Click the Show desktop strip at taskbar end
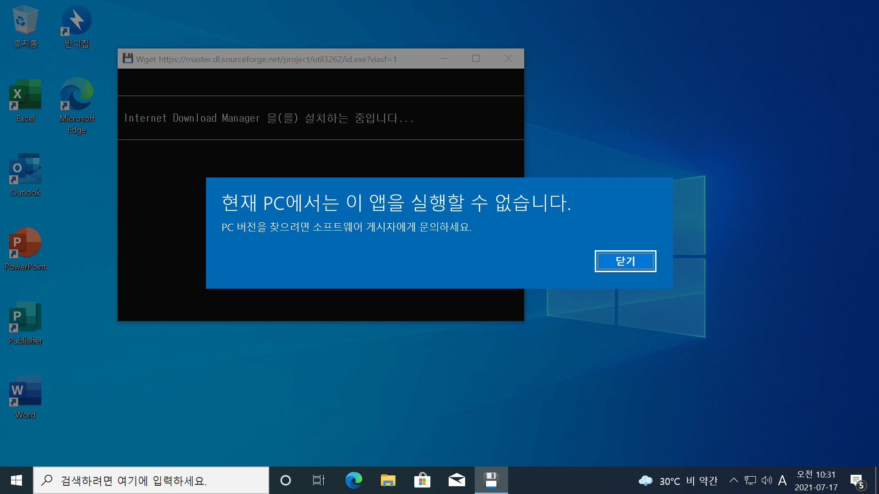The height and width of the screenshot is (494, 879). 877,480
